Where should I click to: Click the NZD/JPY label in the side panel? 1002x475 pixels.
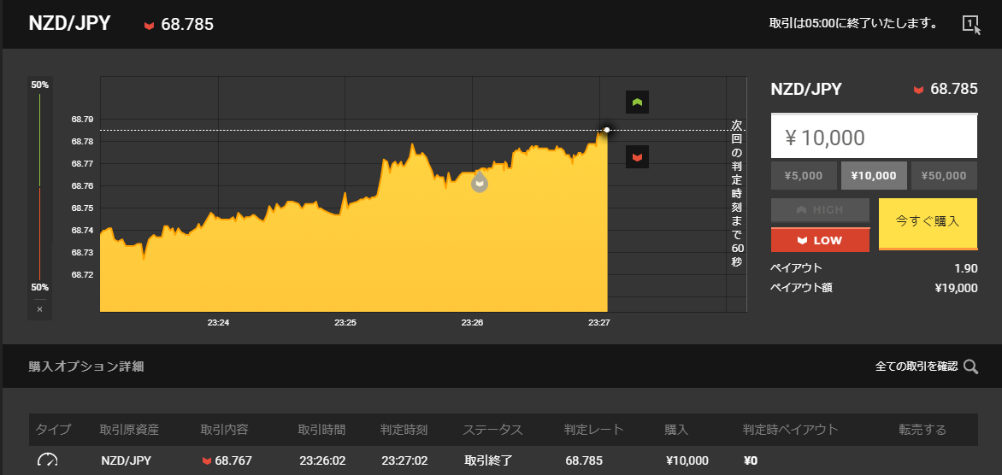(806, 90)
